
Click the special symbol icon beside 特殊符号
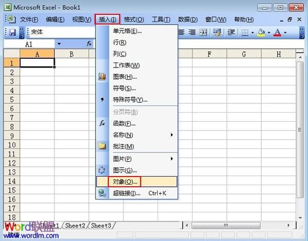tap(102, 100)
